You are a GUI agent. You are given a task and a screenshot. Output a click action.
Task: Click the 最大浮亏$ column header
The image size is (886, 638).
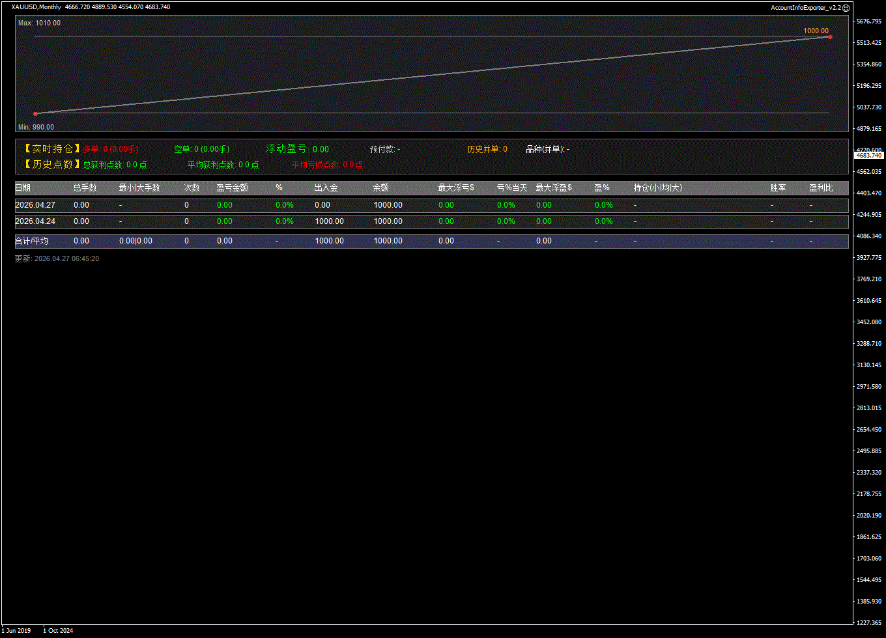(456, 188)
